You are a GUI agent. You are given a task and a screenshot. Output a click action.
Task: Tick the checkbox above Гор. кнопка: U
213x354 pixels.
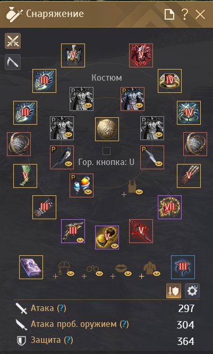pos(106,151)
